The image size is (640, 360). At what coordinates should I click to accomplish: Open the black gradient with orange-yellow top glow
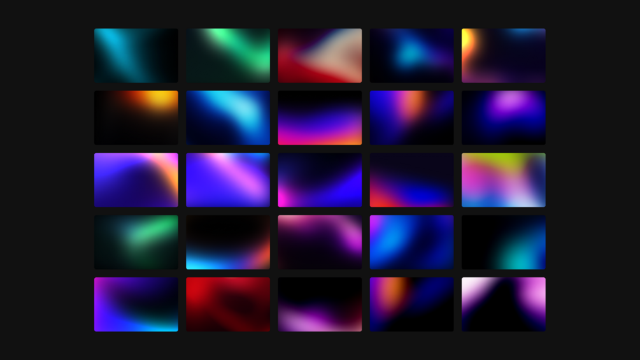[x=136, y=117]
